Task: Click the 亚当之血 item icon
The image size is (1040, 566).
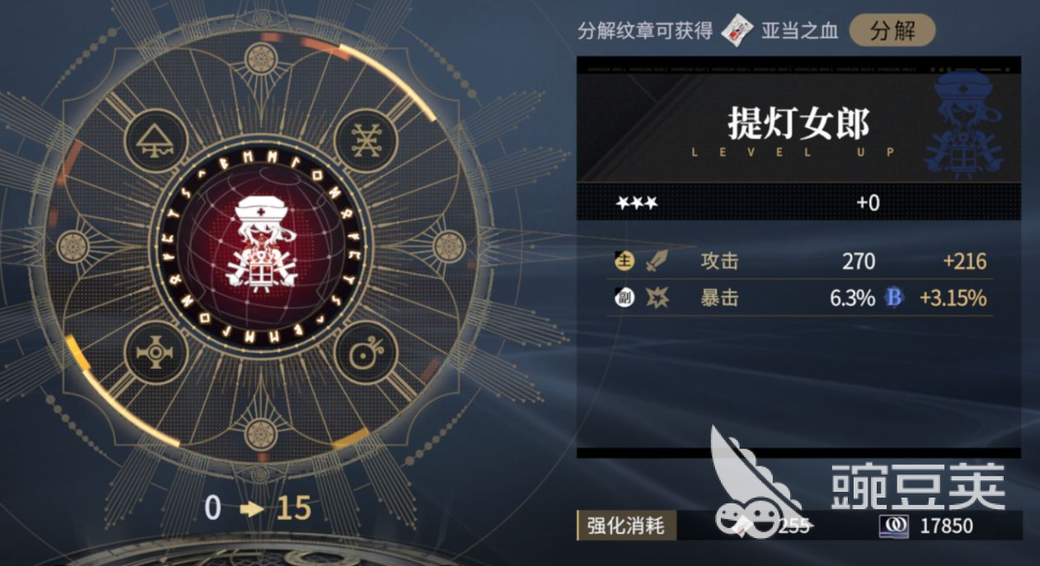Action: [x=738, y=31]
